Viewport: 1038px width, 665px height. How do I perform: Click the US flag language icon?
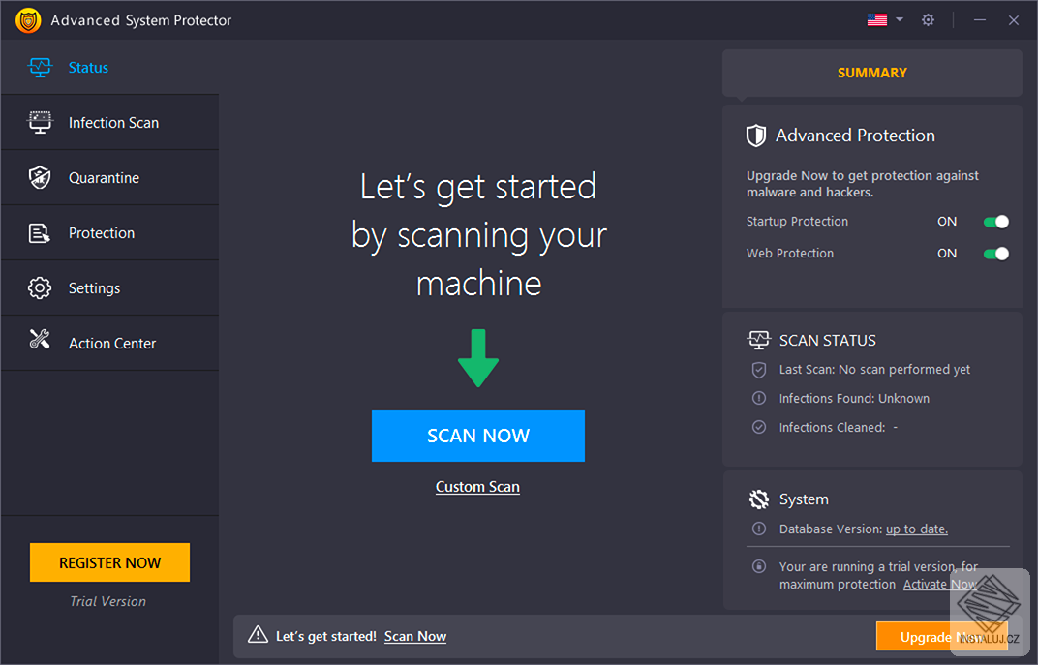877,20
